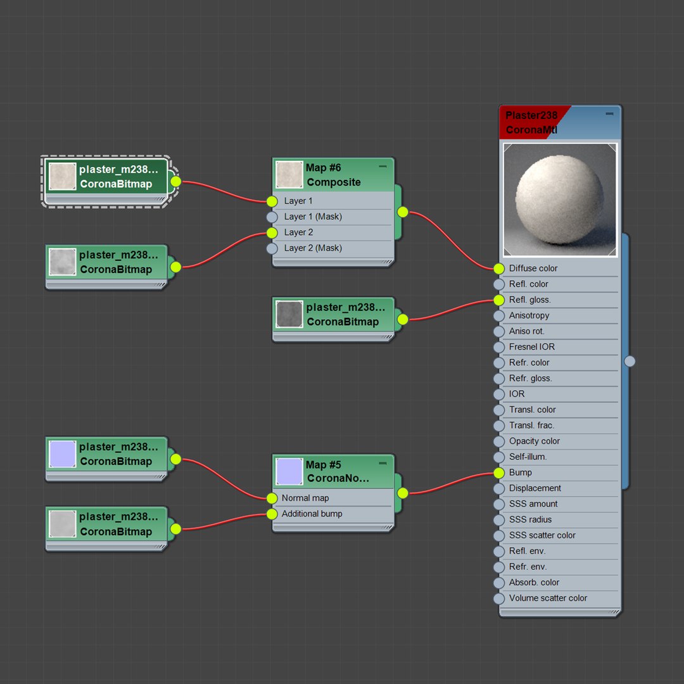Select the CoronaBitmap node wired to Additional bump
The height and width of the screenshot is (684, 684).
[x=106, y=529]
